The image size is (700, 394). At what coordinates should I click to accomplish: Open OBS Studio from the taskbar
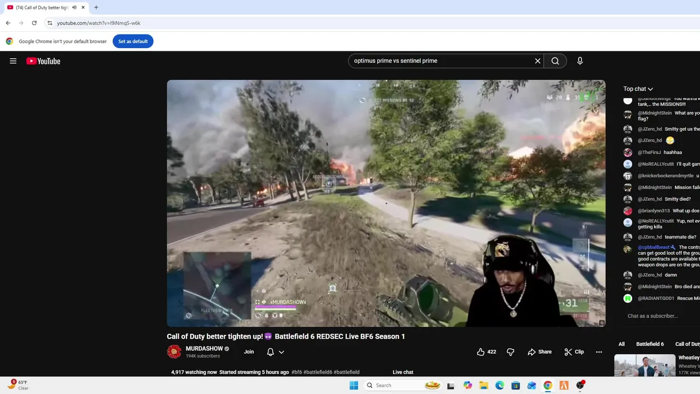point(580,385)
